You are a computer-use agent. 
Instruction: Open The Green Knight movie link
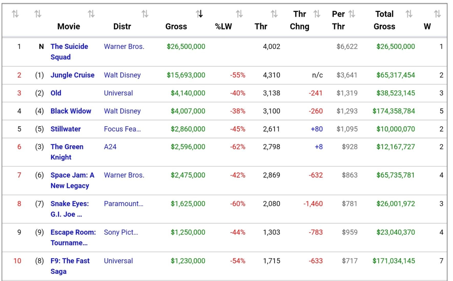[67, 152]
